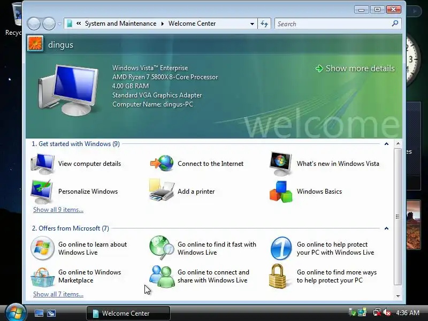
Task: Click the Add a printer label
Action: pos(196,192)
